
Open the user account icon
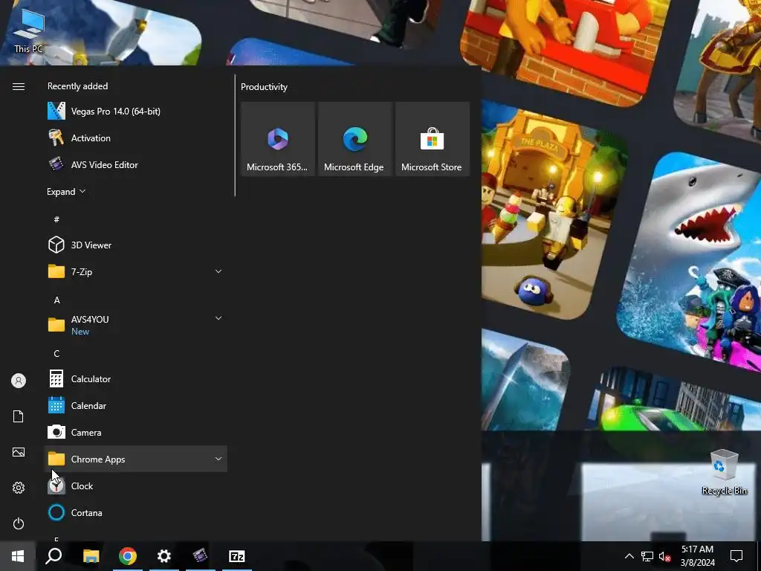(19, 381)
